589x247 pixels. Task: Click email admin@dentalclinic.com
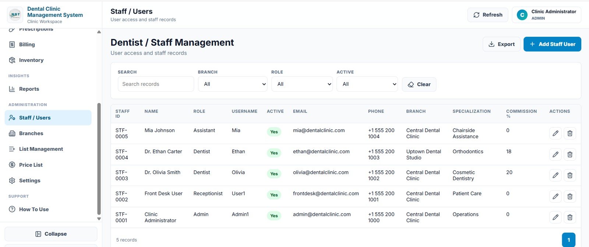tap(322, 214)
